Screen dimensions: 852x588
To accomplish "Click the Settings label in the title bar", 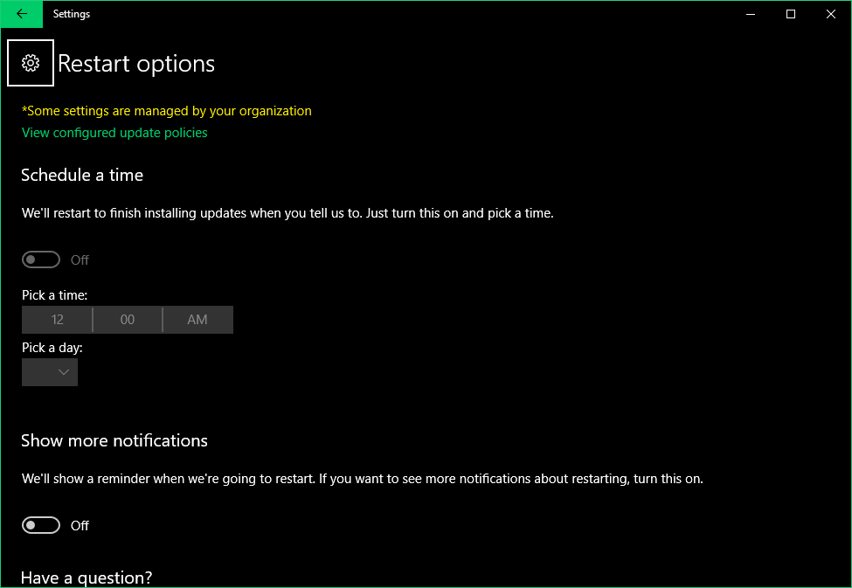I will click(x=71, y=14).
